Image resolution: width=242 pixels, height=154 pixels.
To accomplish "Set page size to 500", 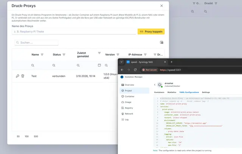I will [36, 136].
